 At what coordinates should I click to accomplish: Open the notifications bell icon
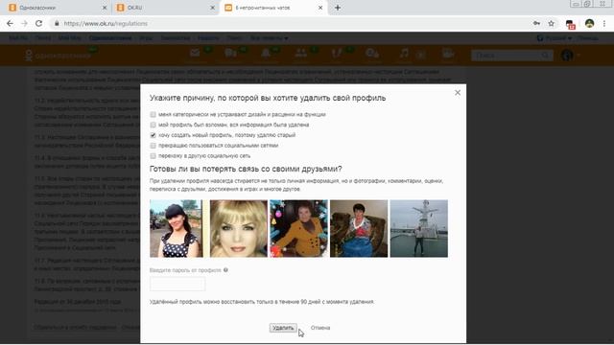click(266, 54)
